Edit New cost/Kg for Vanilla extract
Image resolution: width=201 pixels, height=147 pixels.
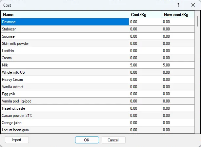tap(178, 87)
